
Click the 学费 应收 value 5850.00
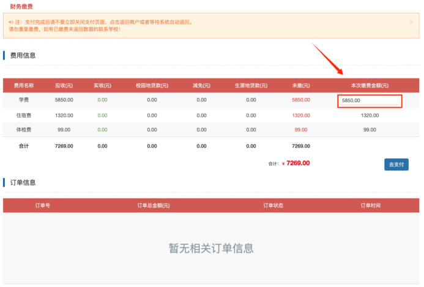click(64, 100)
